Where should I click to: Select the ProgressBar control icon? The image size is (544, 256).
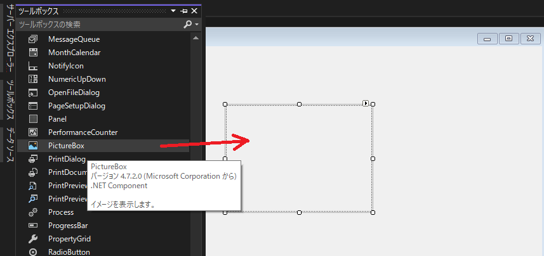tap(33, 226)
